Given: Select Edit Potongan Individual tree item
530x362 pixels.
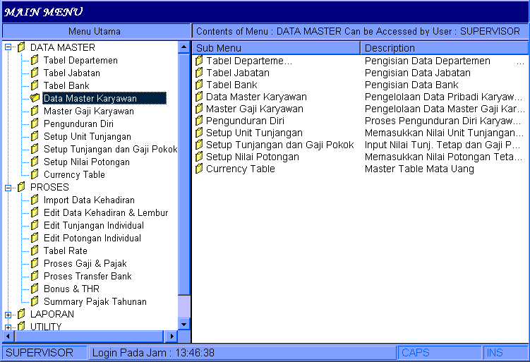Looking at the screenshot, I should point(92,238).
